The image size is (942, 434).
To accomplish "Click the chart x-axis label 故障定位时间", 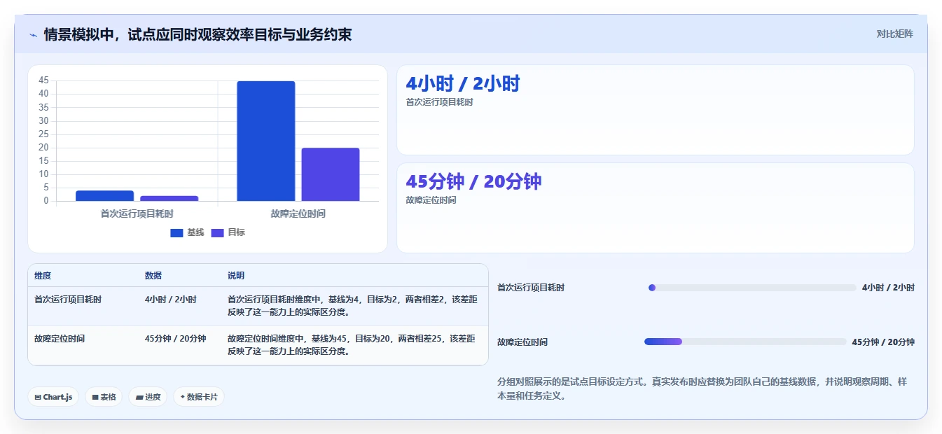I will 298,213.
